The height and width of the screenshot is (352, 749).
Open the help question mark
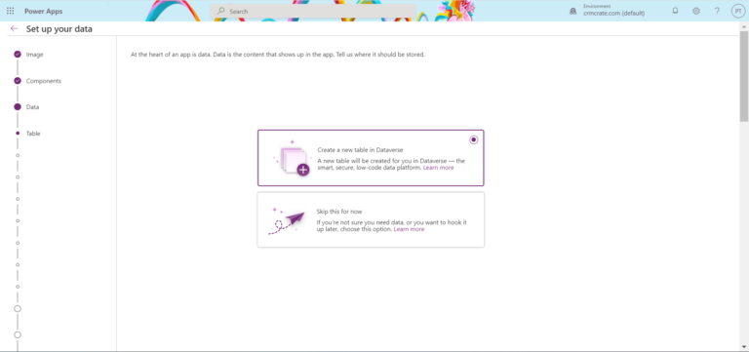coord(717,11)
